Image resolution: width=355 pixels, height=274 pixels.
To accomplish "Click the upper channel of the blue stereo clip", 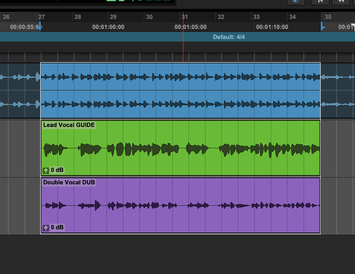I will 180,77.
